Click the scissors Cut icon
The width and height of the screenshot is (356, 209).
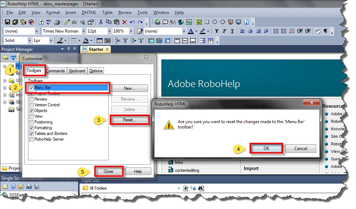point(101,22)
